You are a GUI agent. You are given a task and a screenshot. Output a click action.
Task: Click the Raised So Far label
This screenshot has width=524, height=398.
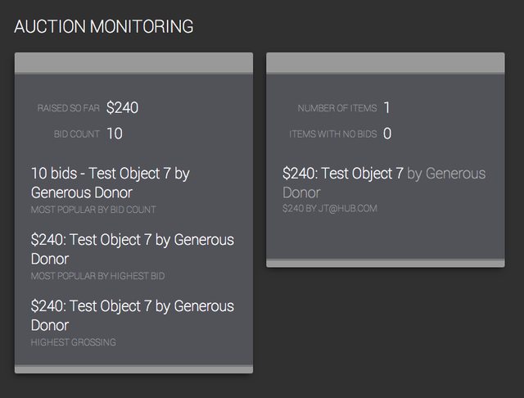coord(69,108)
